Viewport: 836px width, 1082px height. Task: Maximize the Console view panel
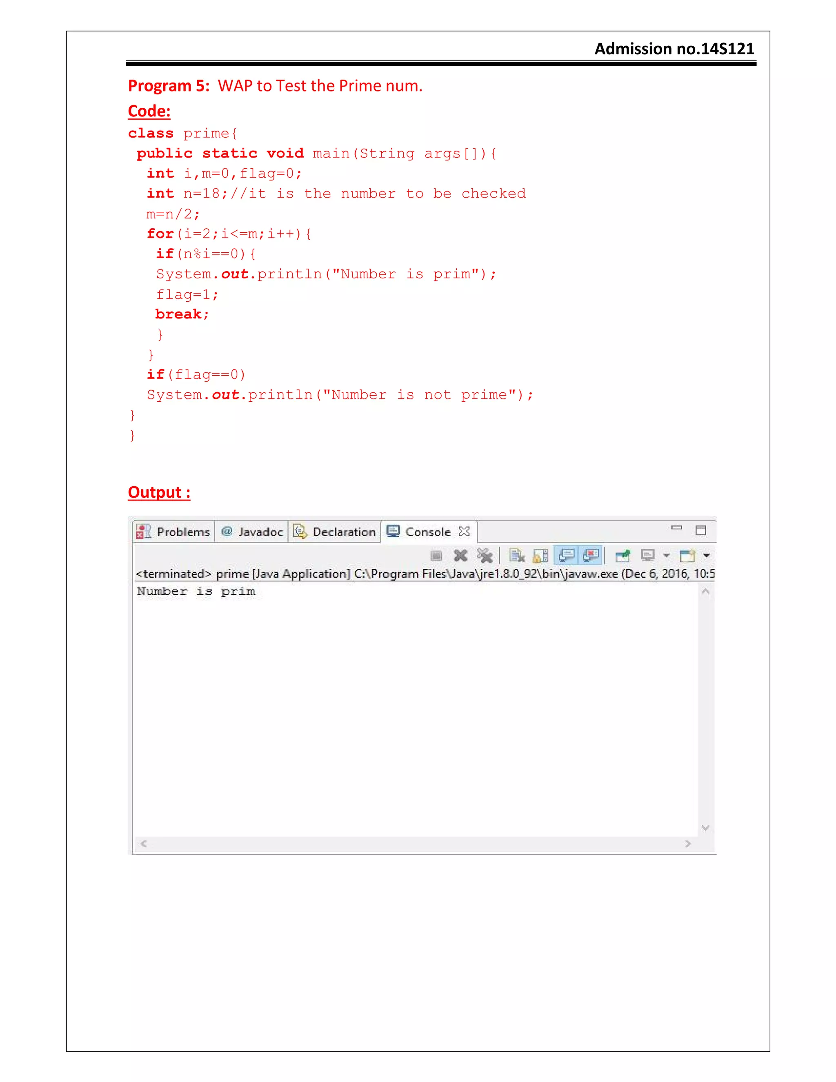[700, 530]
